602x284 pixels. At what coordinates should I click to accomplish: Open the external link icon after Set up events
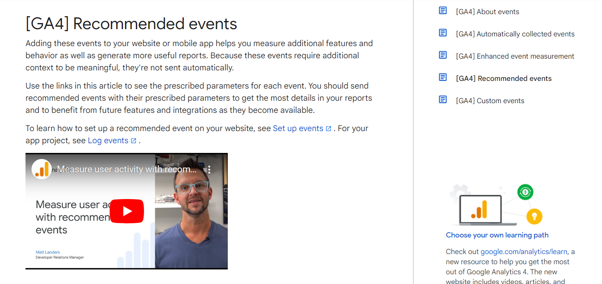329,128
